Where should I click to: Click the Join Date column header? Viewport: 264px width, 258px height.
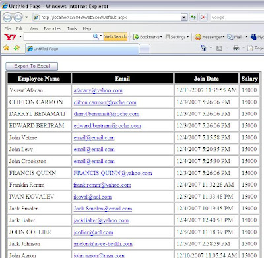click(x=207, y=79)
